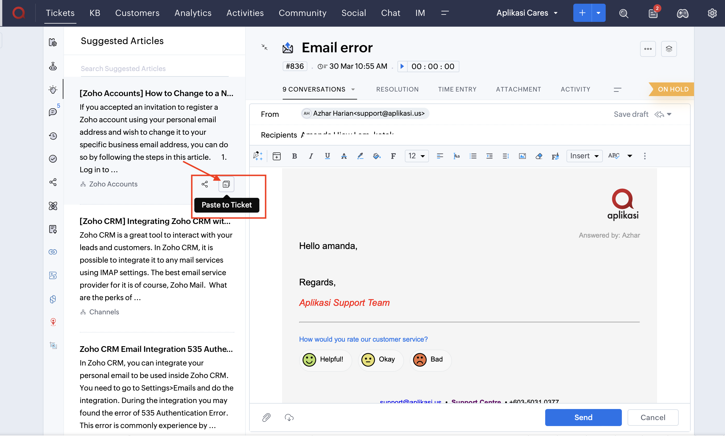The height and width of the screenshot is (436, 725).
Task: Go to the Customers module
Action: point(137,13)
